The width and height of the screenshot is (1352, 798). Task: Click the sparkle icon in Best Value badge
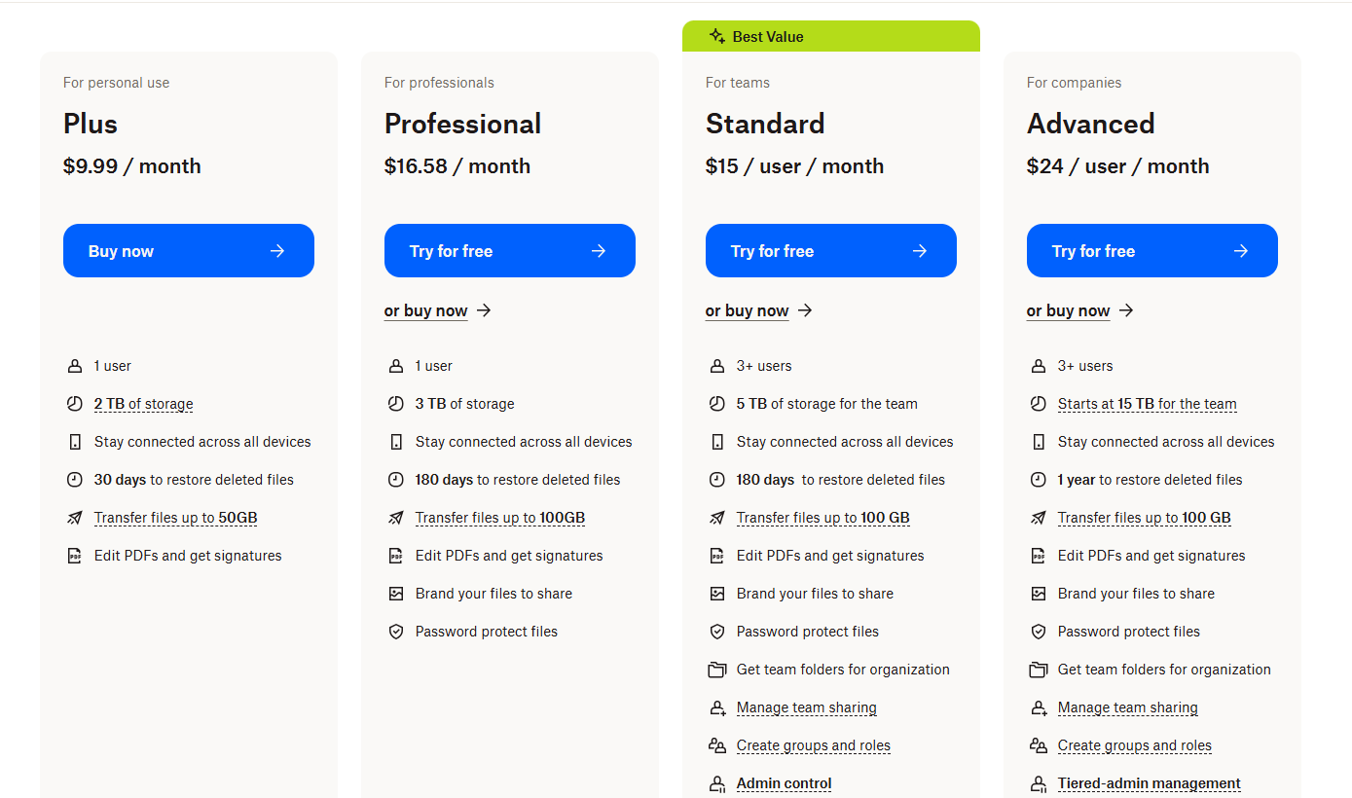(x=717, y=36)
